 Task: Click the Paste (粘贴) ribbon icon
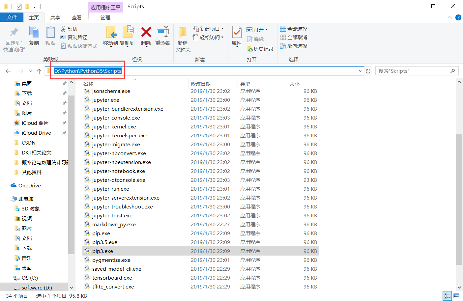pos(50,32)
